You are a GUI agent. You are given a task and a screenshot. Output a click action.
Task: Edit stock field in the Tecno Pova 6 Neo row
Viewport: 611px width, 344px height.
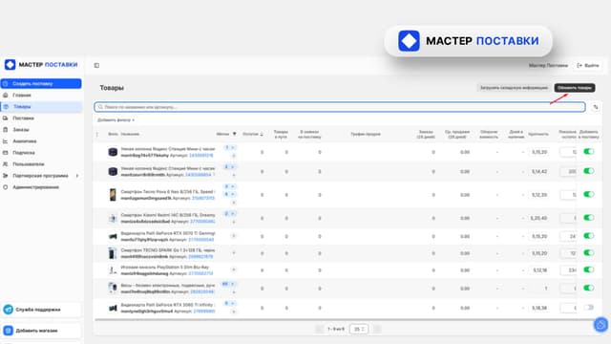[x=568, y=195]
